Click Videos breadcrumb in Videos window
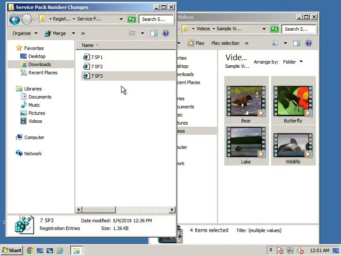Image resolution: width=341 pixels, height=256 pixels. click(x=203, y=29)
